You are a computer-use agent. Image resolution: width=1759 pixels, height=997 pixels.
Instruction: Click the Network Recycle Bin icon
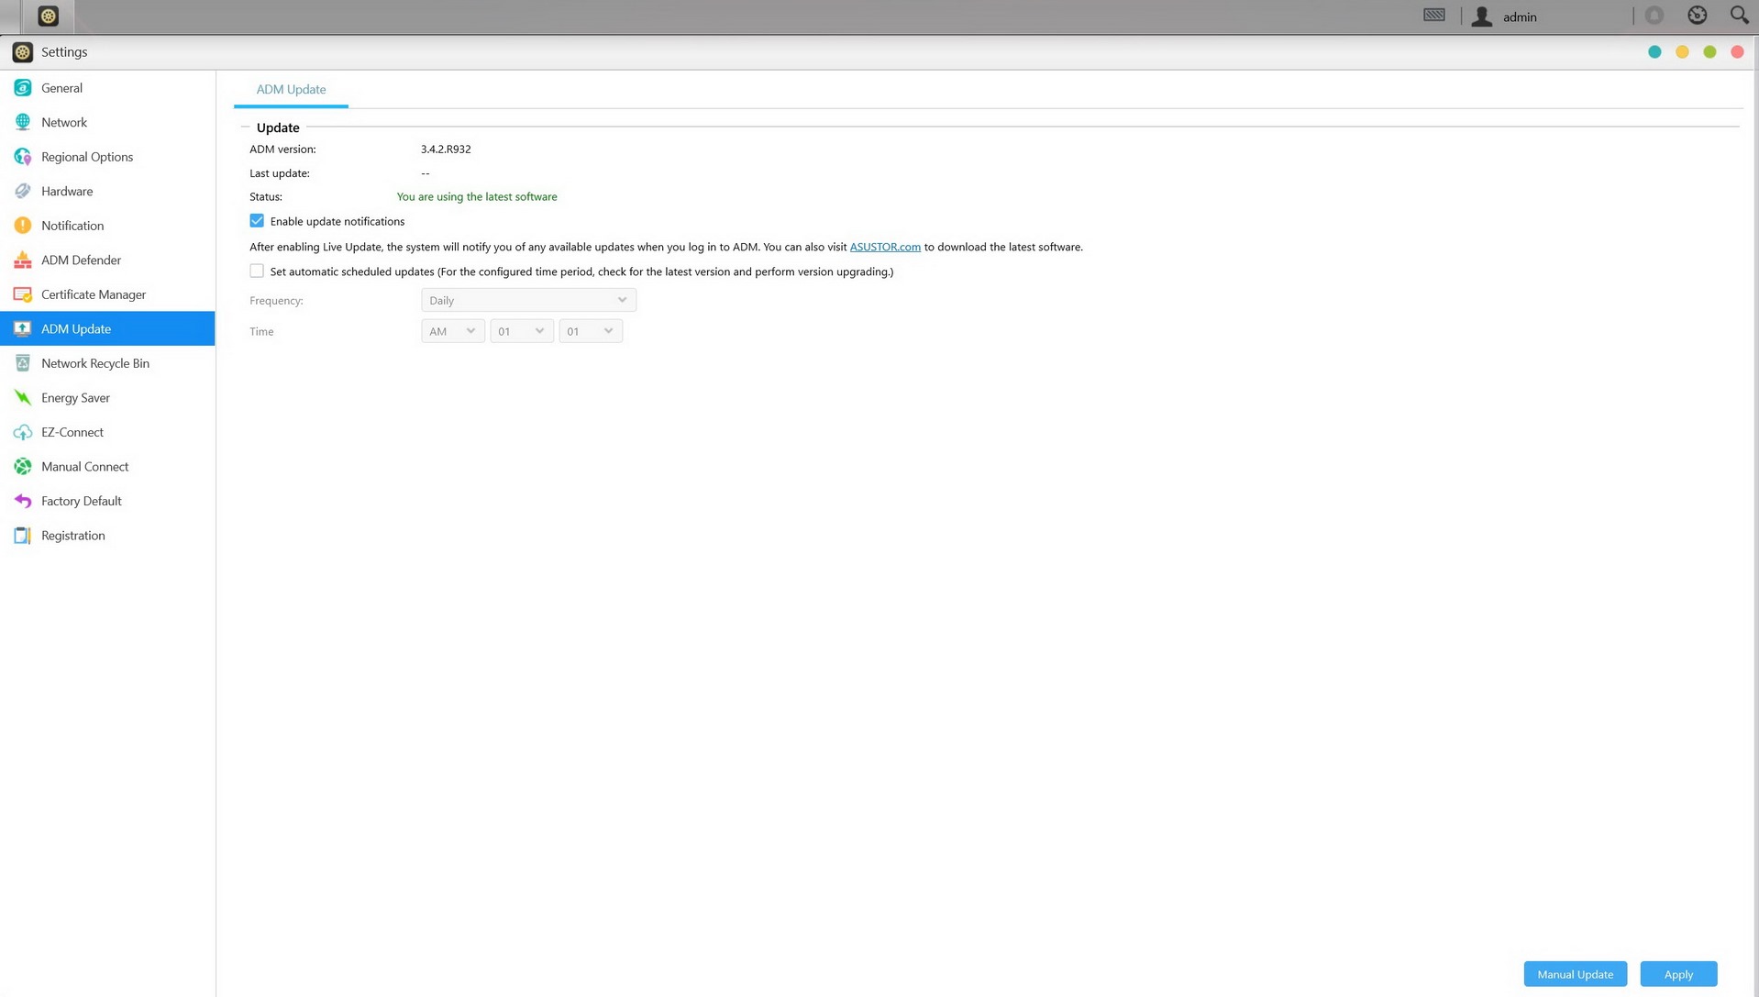[23, 363]
